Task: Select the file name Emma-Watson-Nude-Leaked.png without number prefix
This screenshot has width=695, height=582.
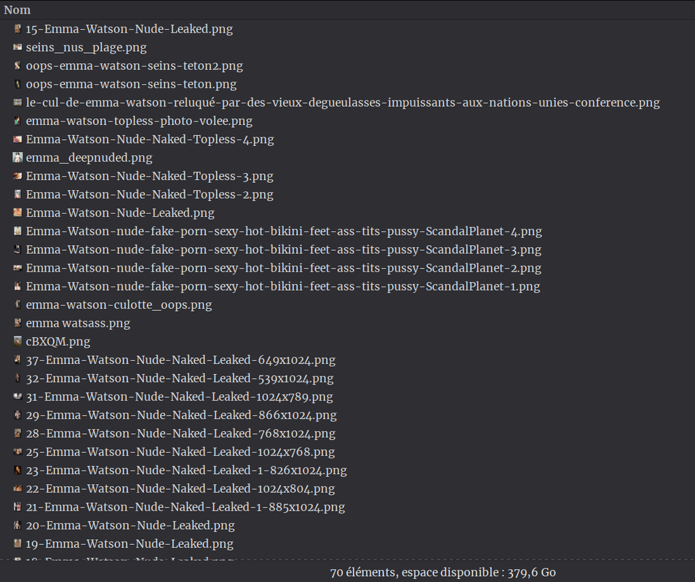Action: [120, 213]
